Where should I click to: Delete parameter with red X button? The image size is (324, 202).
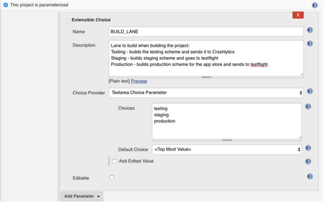[x=298, y=15]
